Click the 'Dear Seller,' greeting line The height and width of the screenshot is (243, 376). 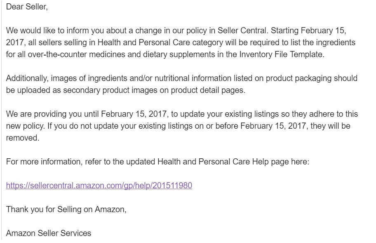pyautogui.click(x=27, y=7)
